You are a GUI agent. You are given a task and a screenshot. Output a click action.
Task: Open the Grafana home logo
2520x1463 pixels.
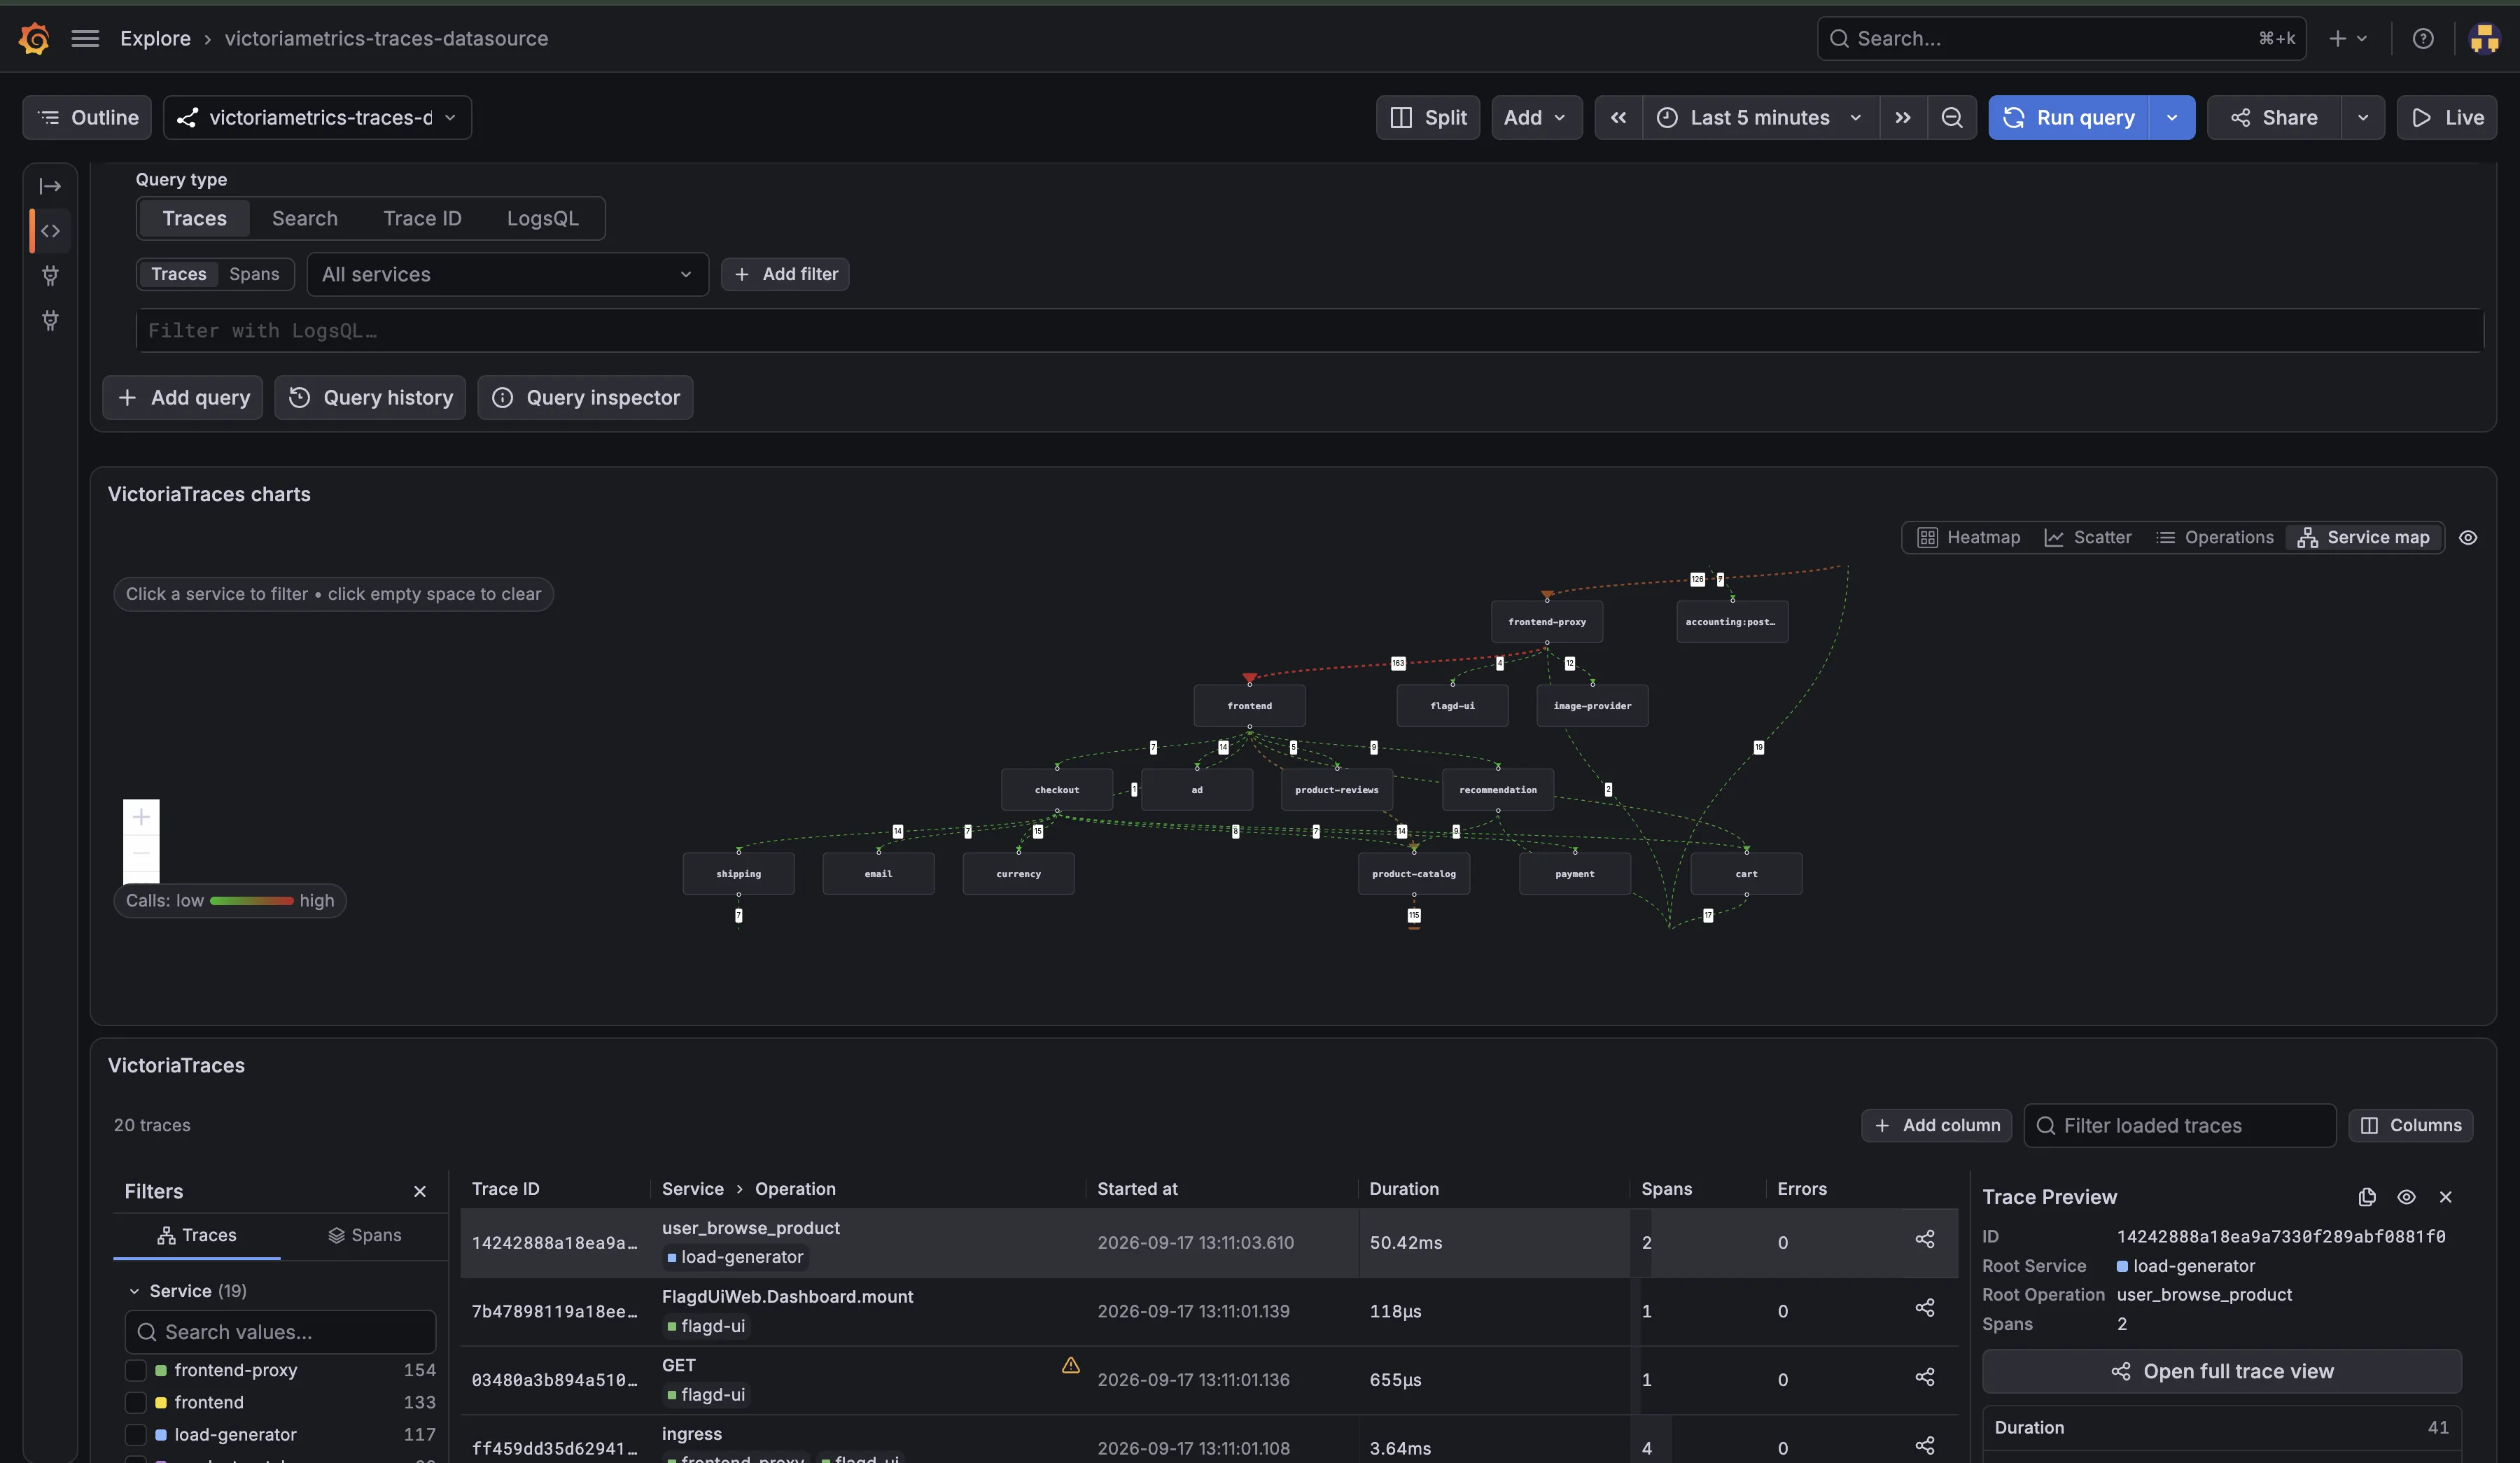[x=35, y=38]
